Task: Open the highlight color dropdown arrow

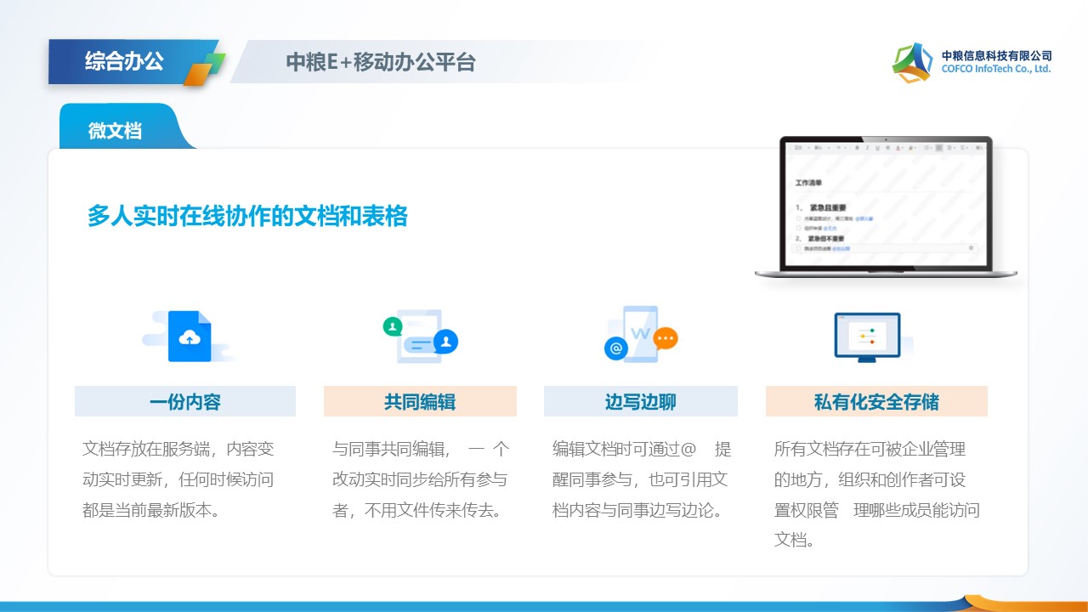Action: coord(916,148)
